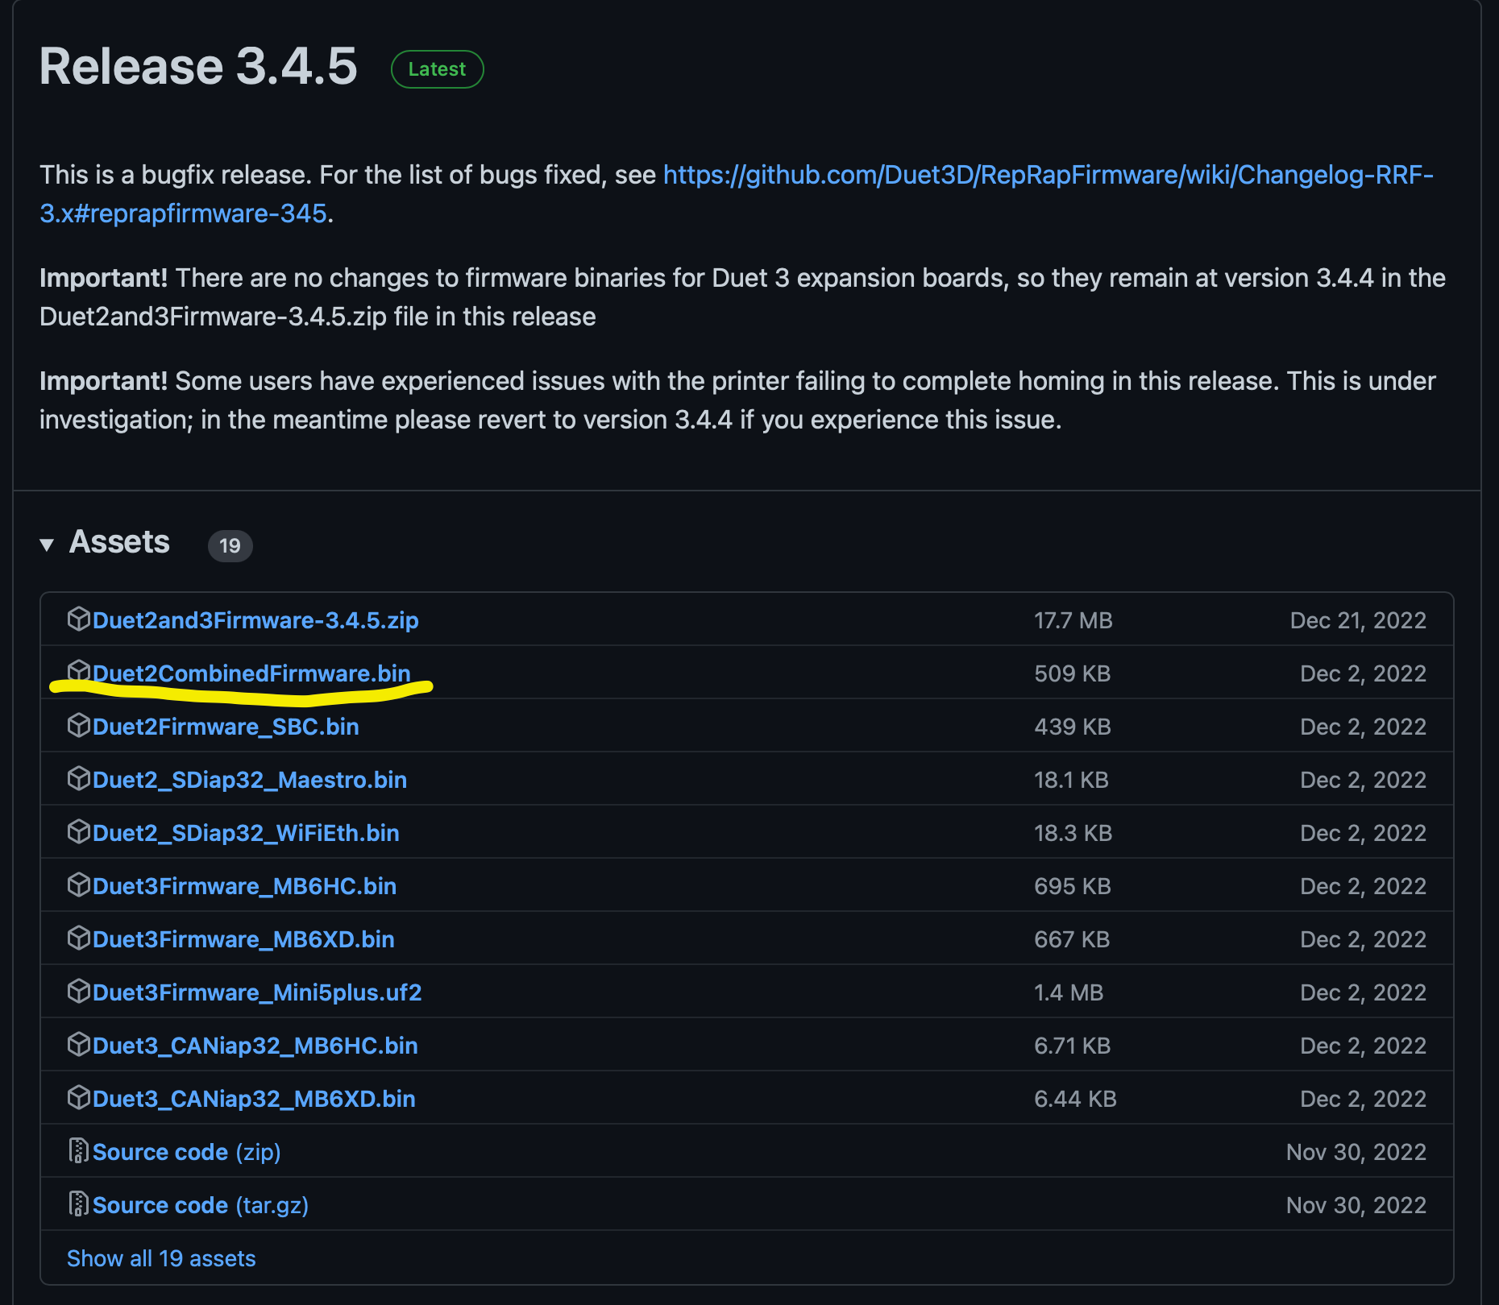Click the archive icon beside Source code (tar.gz)
The width and height of the screenshot is (1499, 1305).
(x=78, y=1203)
